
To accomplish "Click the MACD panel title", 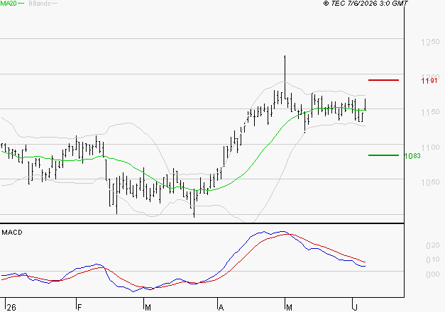I will click(x=12, y=233).
